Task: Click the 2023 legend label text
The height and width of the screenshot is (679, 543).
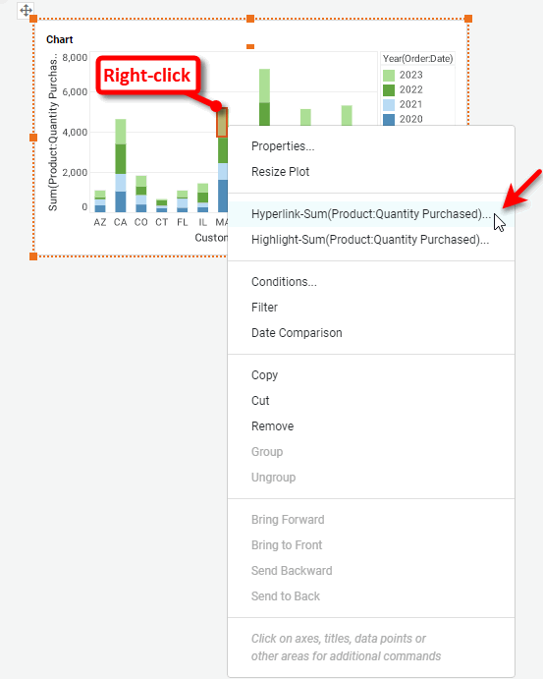Action: click(x=410, y=76)
